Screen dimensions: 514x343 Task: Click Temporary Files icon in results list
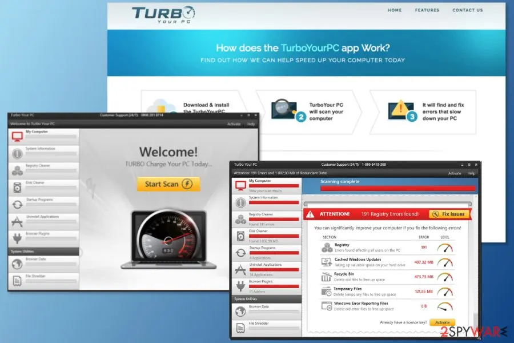tap(327, 292)
